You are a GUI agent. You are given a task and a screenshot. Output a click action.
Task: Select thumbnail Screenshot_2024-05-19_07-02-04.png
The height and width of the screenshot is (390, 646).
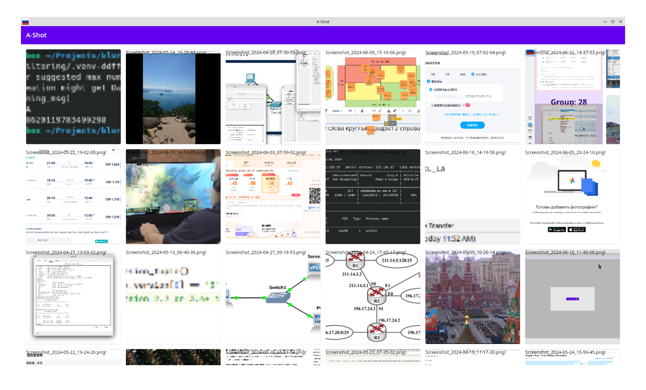[473, 97]
